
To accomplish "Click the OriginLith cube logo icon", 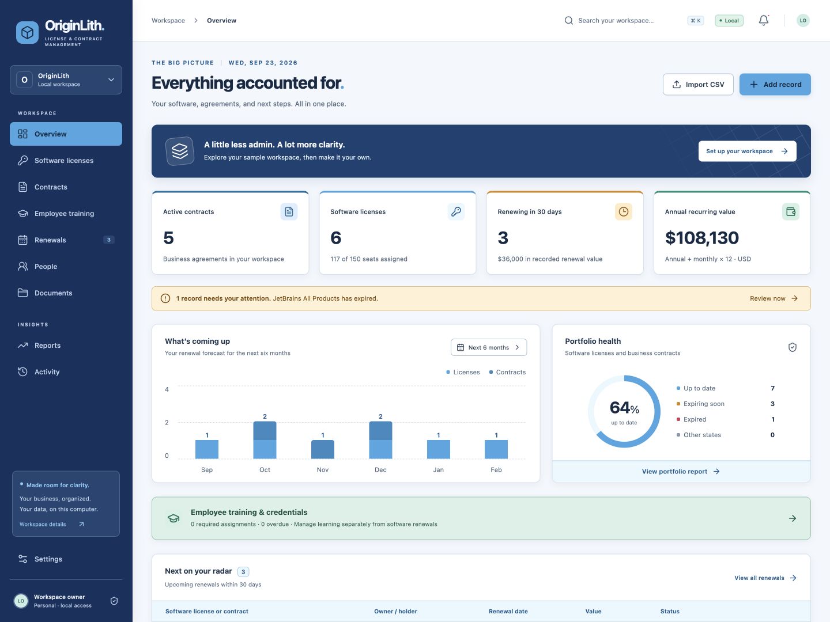I will tap(27, 33).
